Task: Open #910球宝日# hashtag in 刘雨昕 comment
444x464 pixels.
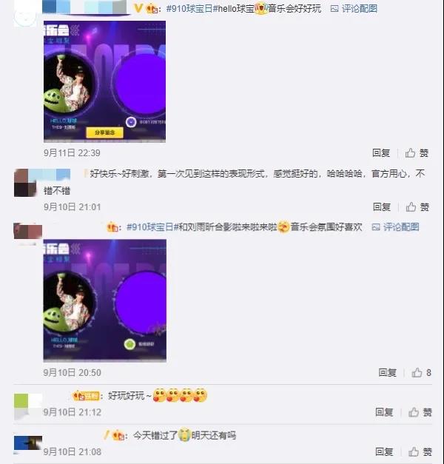Action: pos(150,227)
